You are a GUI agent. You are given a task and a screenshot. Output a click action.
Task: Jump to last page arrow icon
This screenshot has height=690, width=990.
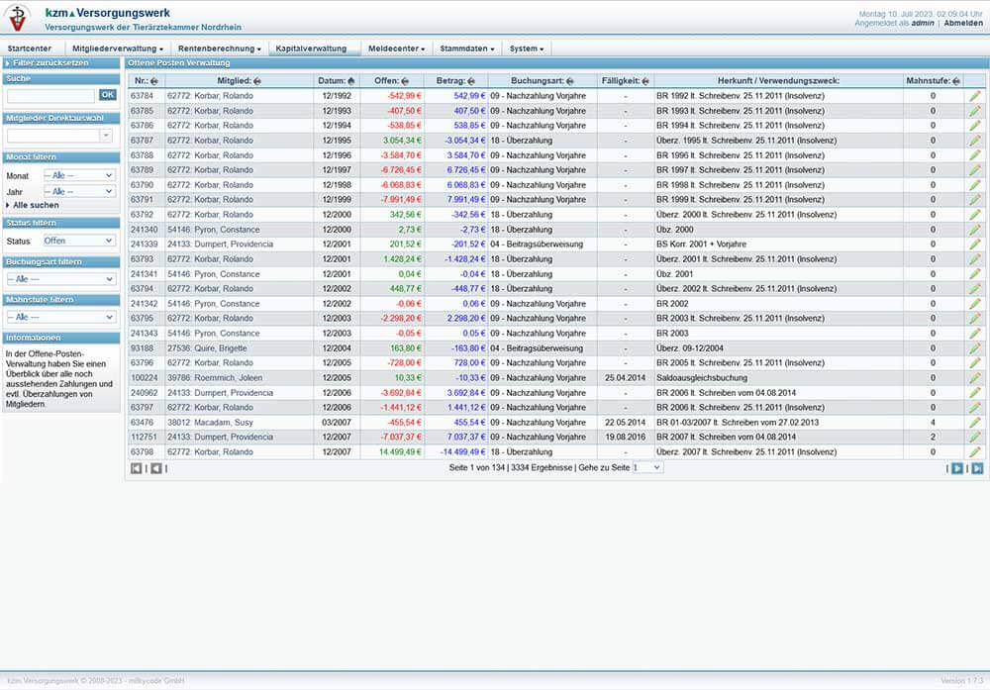click(x=977, y=468)
